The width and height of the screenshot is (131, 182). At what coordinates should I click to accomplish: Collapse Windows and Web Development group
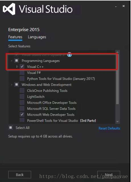tap(12, 85)
